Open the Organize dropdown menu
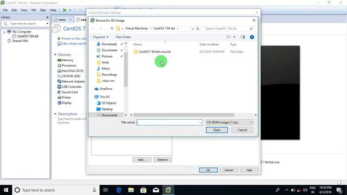 [x=100, y=37]
